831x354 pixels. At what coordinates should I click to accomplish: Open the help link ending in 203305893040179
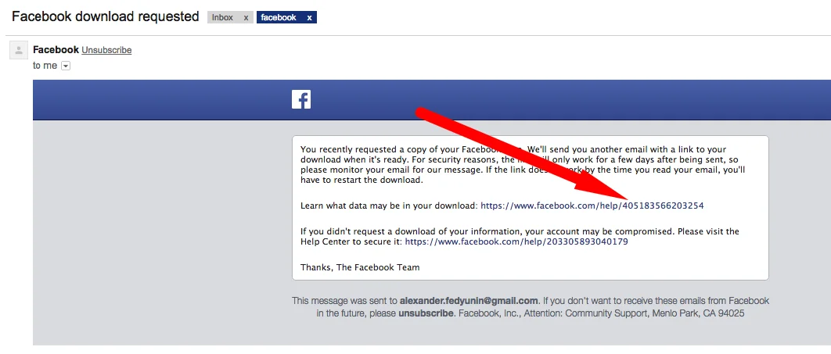516,242
